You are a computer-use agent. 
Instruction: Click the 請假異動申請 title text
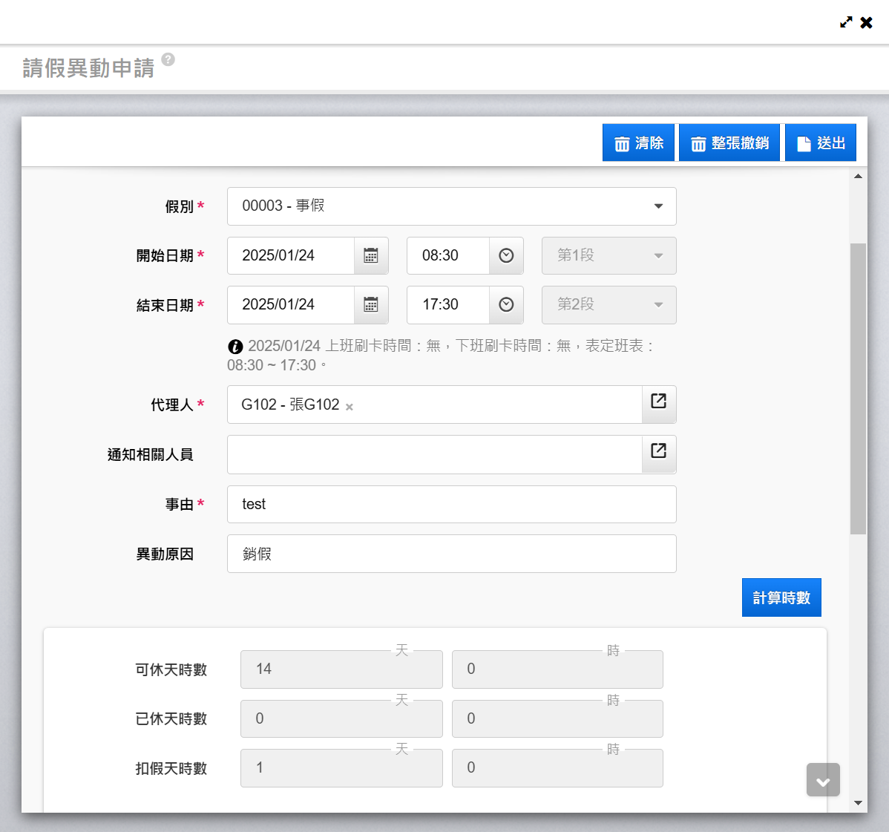click(x=88, y=68)
